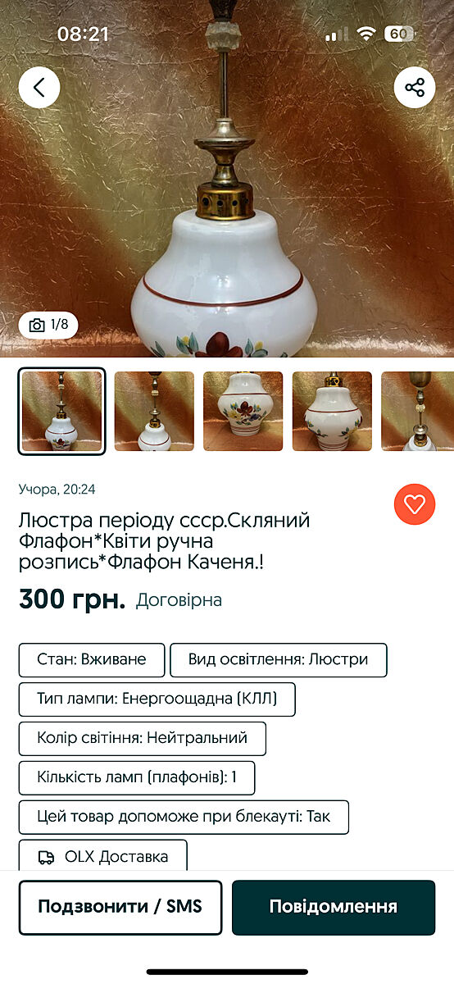Image resolution: width=454 pixels, height=984 pixels.
Task: Tap the back arrow button
Action: (39, 87)
